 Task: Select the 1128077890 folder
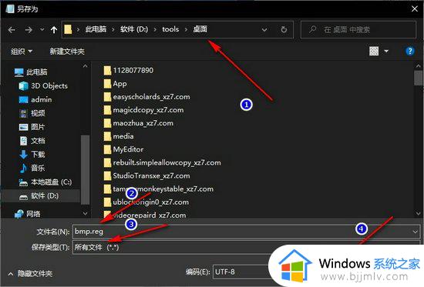click(x=129, y=71)
